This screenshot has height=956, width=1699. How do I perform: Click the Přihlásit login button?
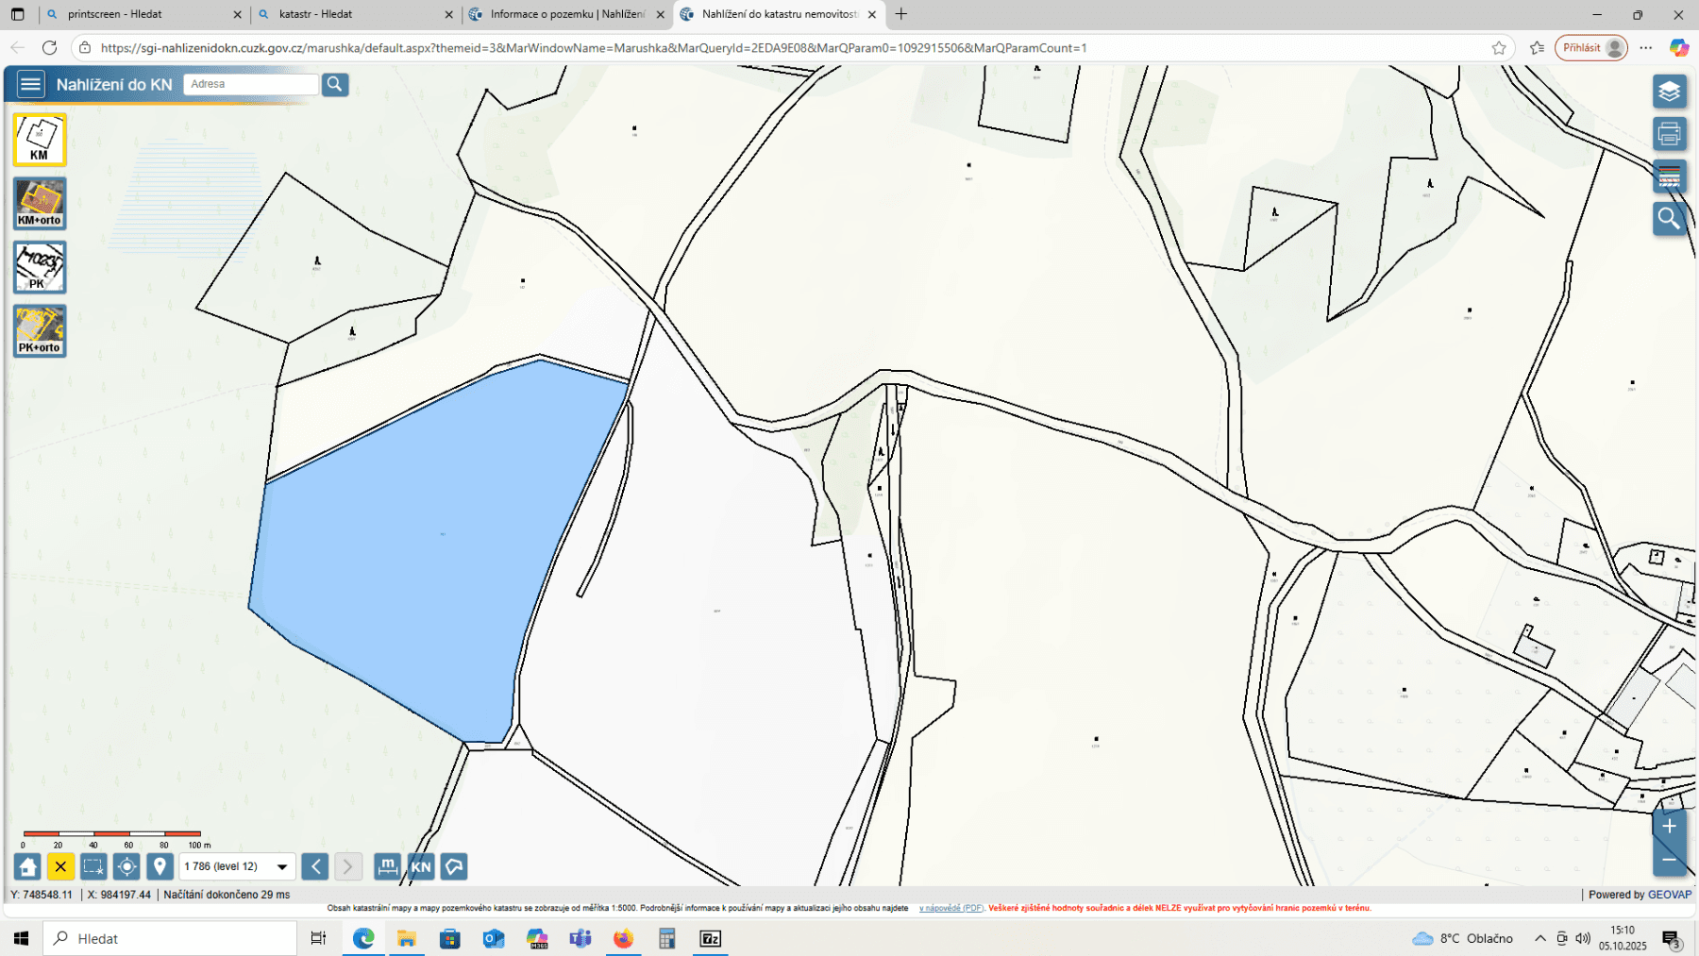pos(1590,47)
